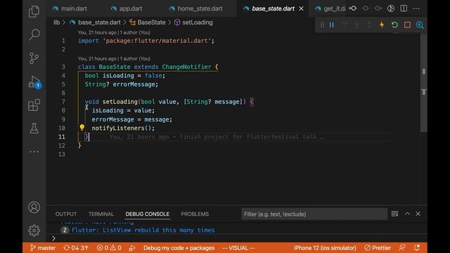Open the OUTPUT panel tab
This screenshot has width=450, height=253.
tap(66, 214)
